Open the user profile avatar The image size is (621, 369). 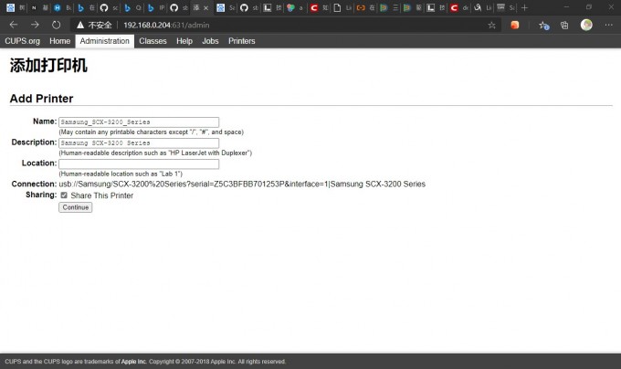tap(586, 25)
